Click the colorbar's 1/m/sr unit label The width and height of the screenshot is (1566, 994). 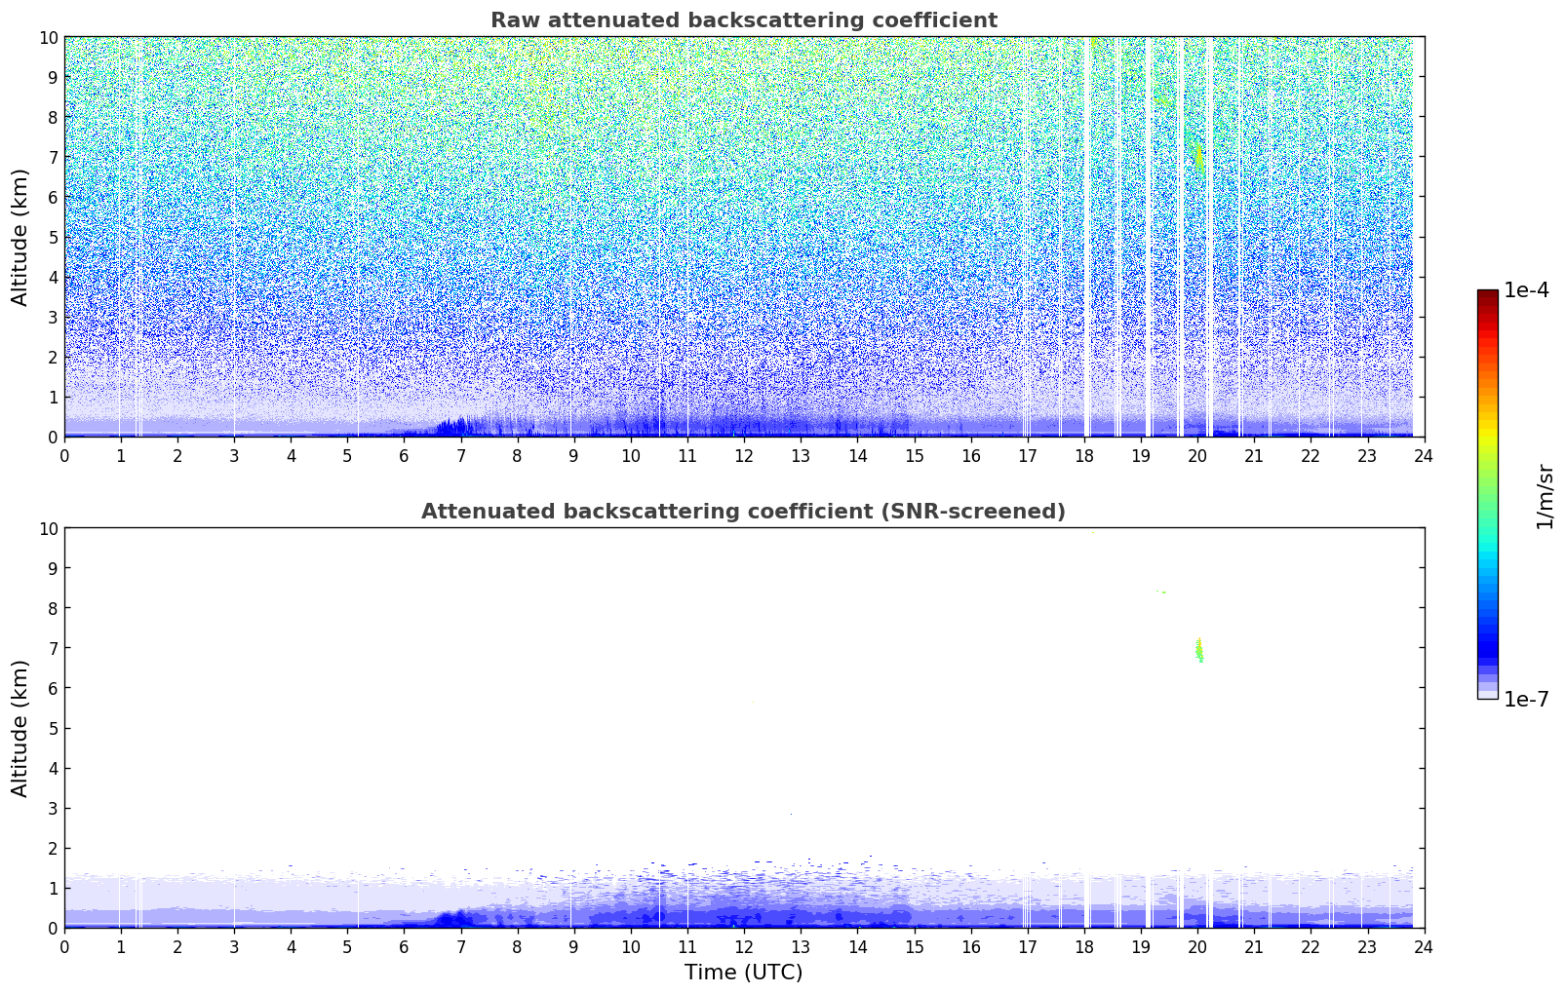[1545, 495]
